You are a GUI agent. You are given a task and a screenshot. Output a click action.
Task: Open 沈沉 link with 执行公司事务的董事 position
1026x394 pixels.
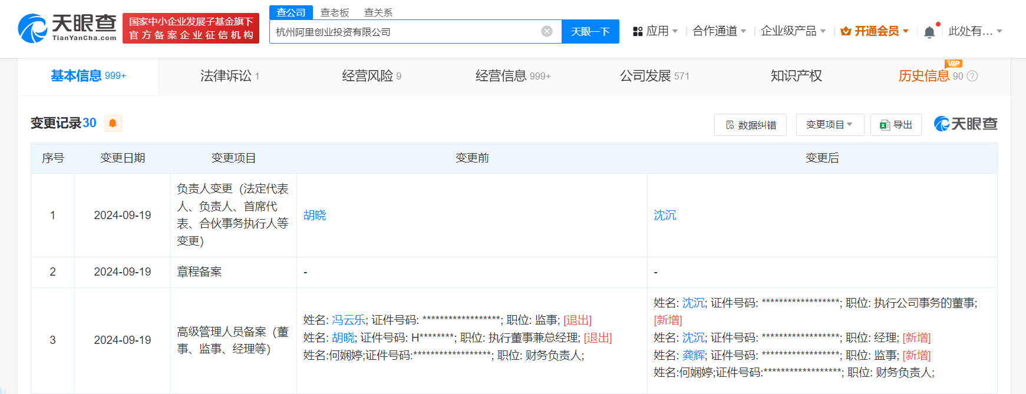point(694,303)
